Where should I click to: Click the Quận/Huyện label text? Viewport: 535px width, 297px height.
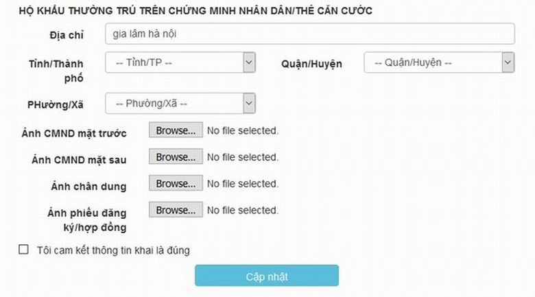tap(311, 64)
